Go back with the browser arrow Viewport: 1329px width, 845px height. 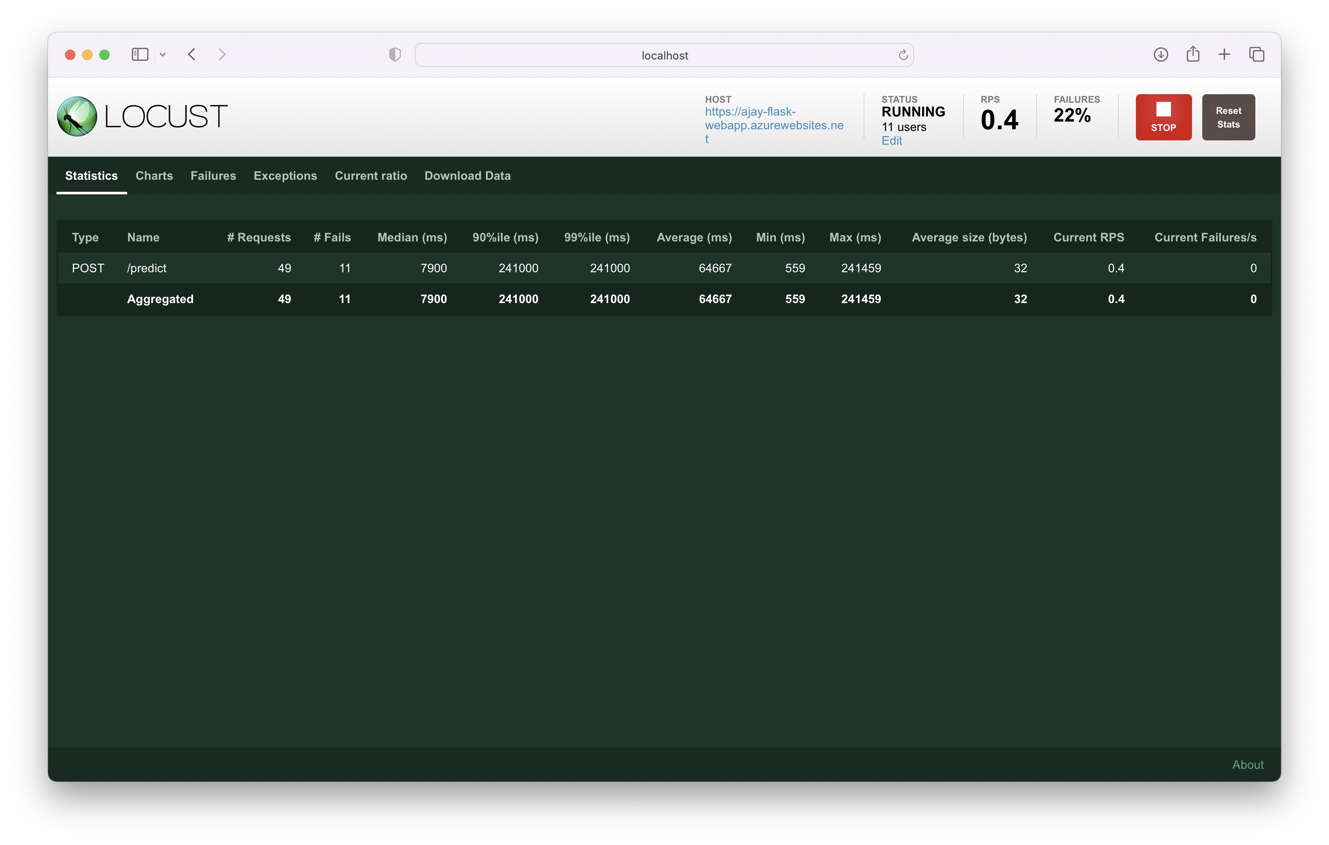(191, 54)
